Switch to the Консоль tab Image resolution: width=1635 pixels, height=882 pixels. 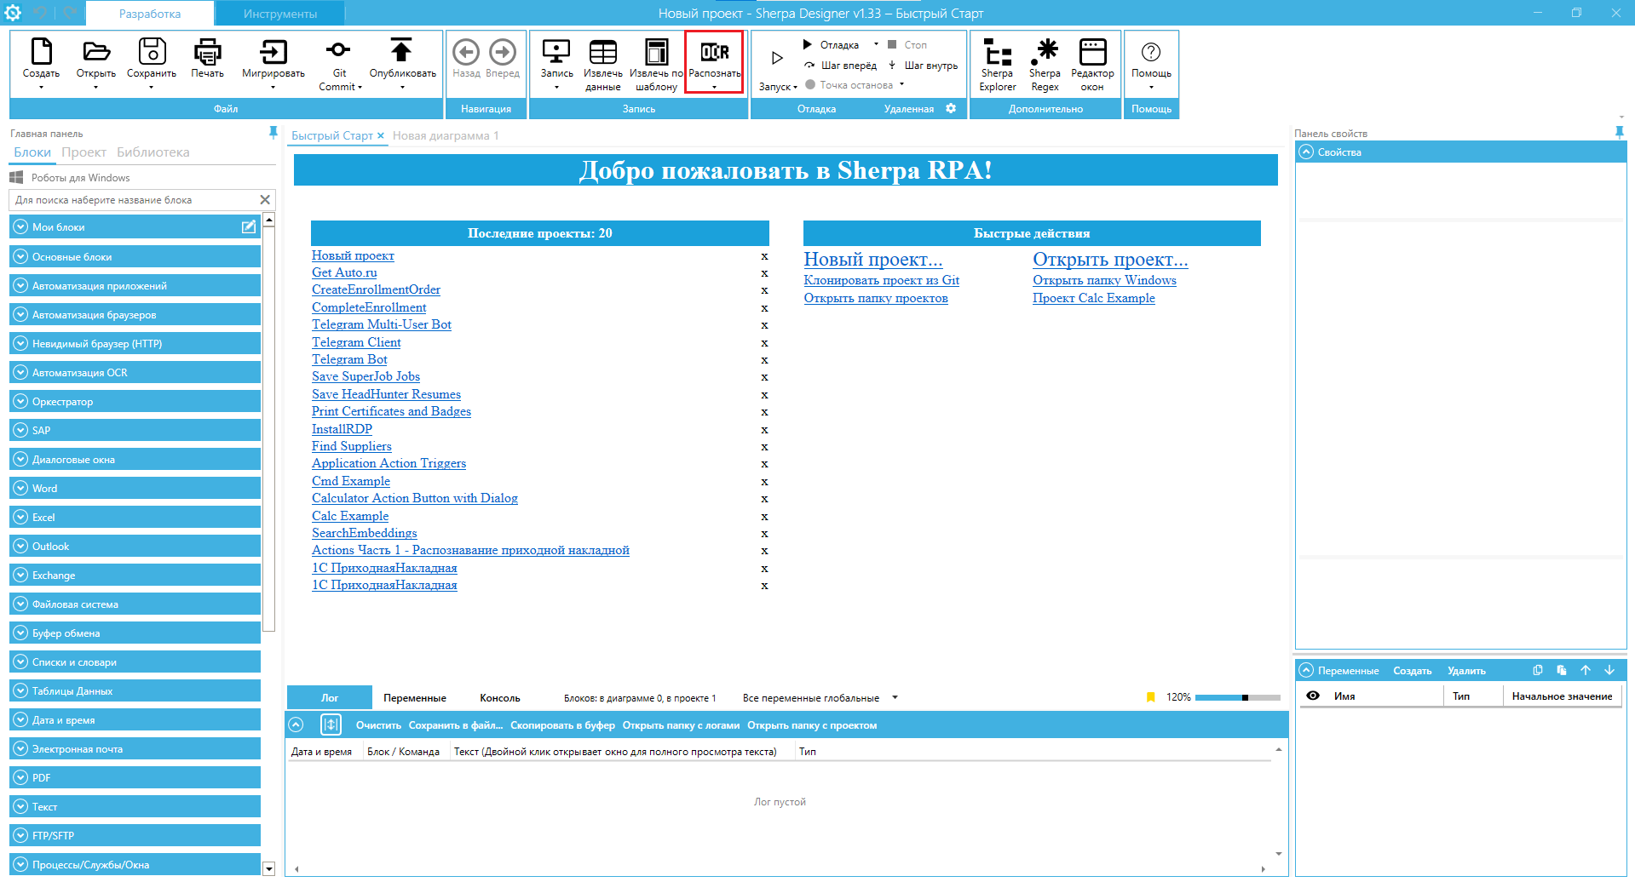point(499,698)
